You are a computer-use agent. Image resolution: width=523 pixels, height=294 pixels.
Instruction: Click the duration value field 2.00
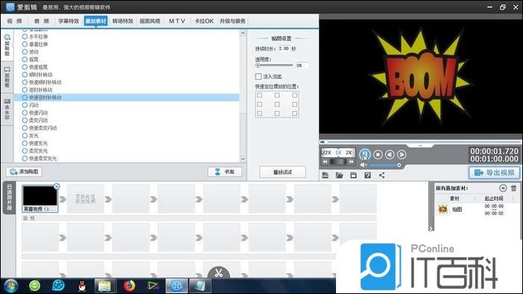[284, 48]
